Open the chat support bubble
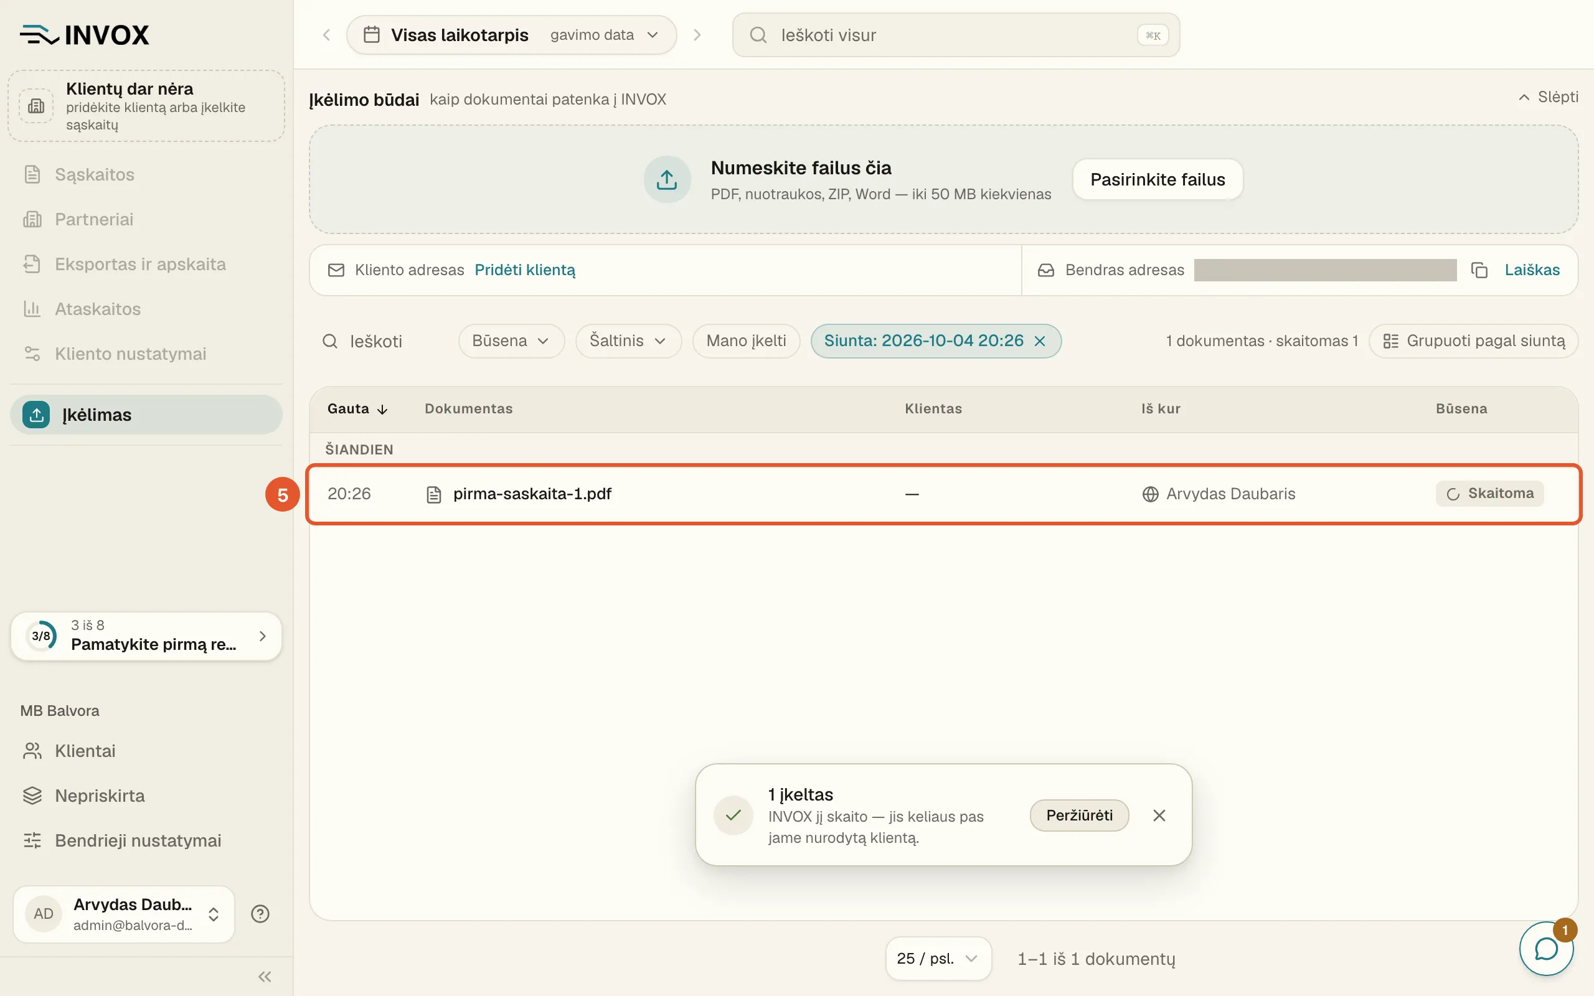This screenshot has width=1594, height=996. (x=1545, y=949)
